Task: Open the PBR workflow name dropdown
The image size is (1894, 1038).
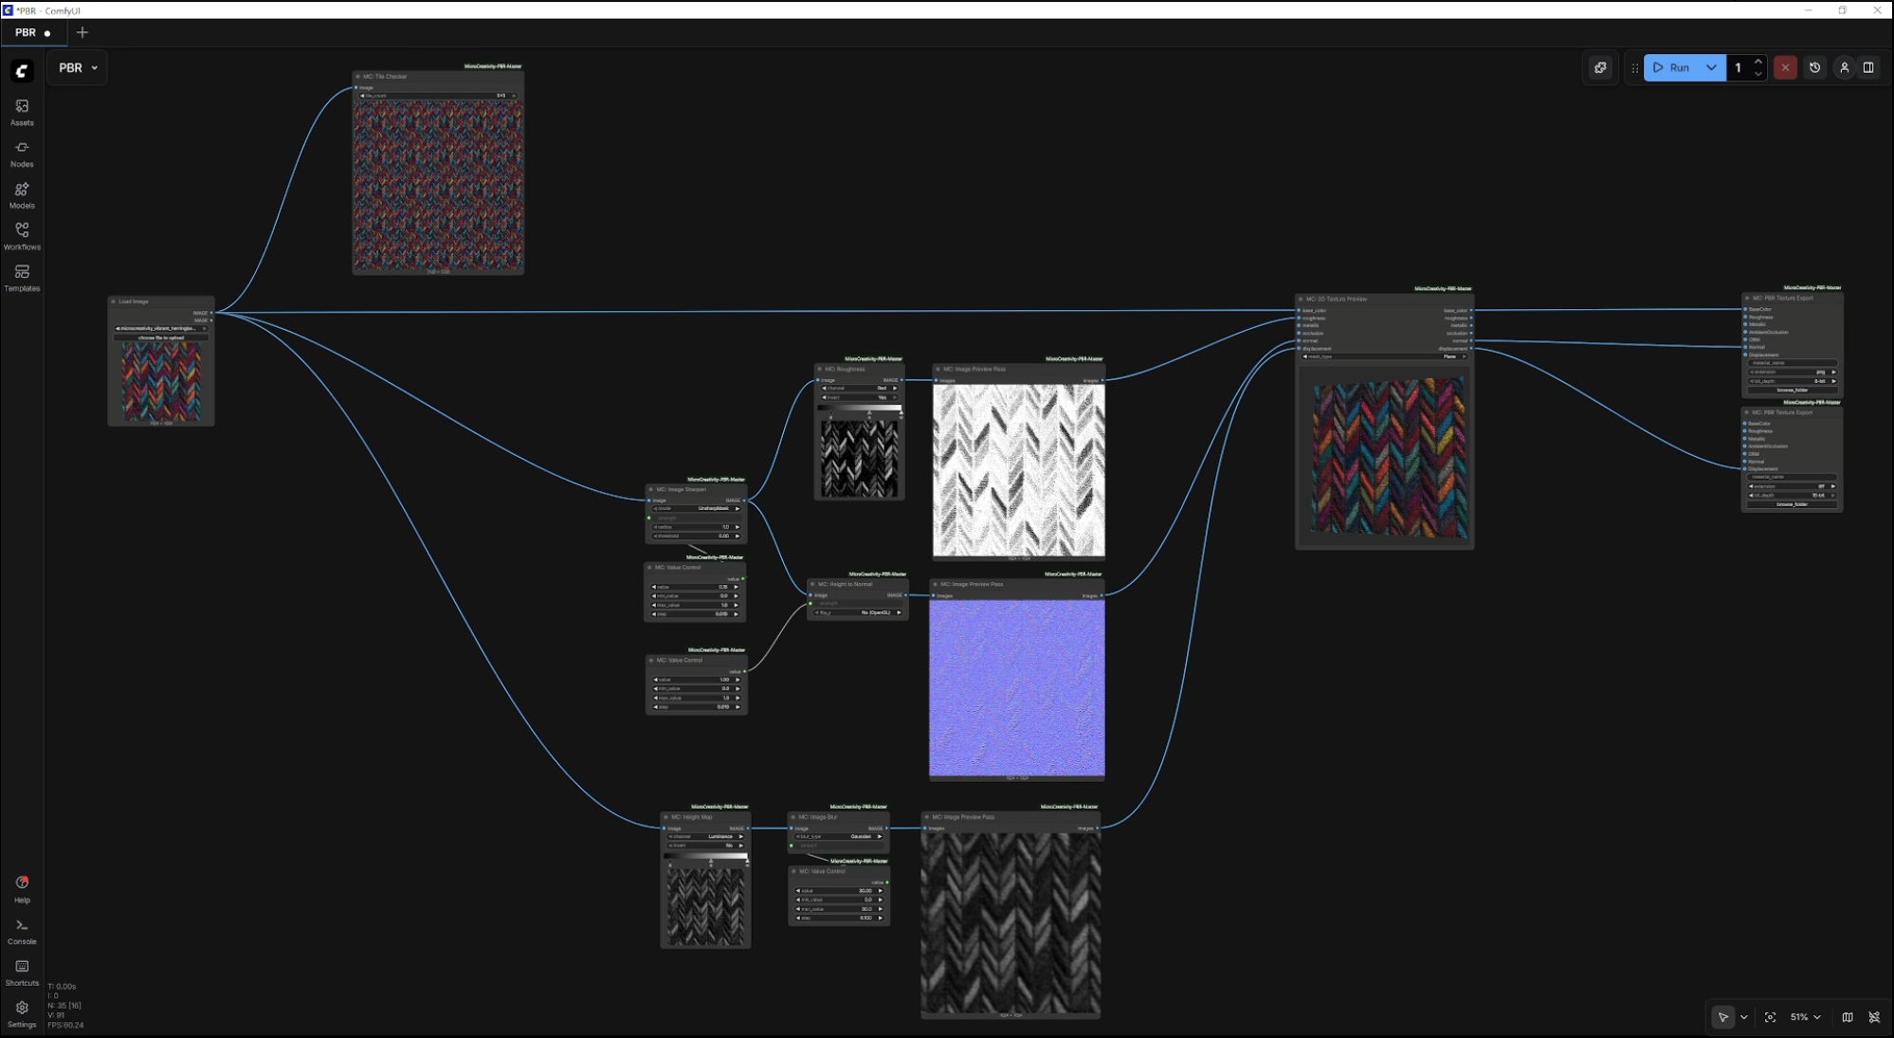Action: (78, 67)
